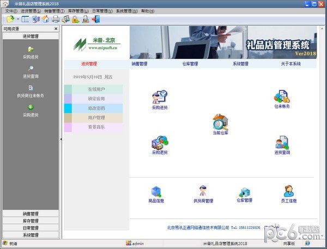This screenshot has height=249, width=327.
Task: Select the red 进货管理 navigation tab
Action: tap(89, 64)
